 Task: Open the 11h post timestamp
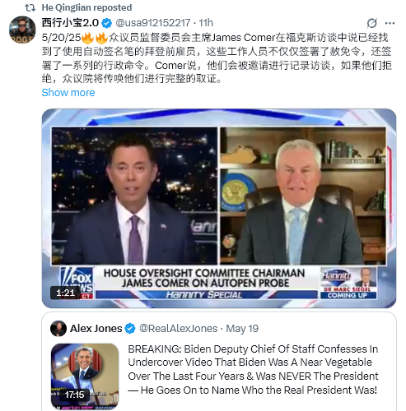(206, 23)
